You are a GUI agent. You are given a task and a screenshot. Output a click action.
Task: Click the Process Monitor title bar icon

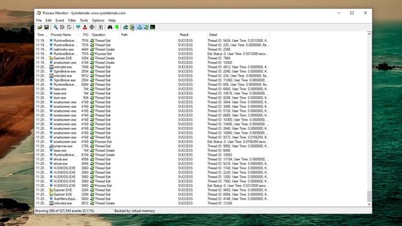tap(39, 13)
